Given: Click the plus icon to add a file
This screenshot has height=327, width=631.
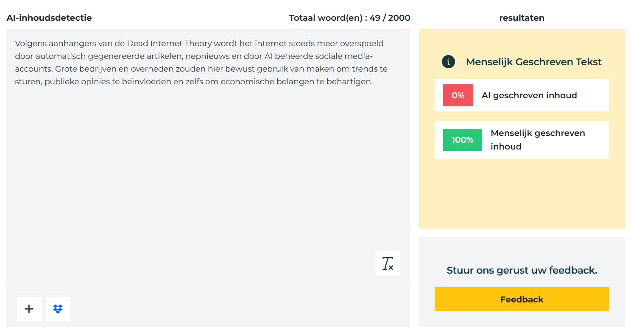Looking at the screenshot, I should point(29,309).
